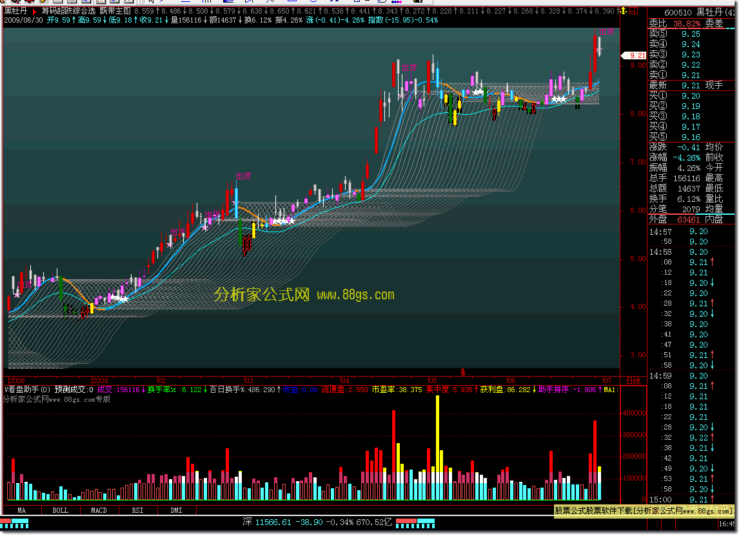The width and height of the screenshot is (741, 536).
Task: Click the red-cyan ratio bar beside 670.52亿
Action: point(415,523)
